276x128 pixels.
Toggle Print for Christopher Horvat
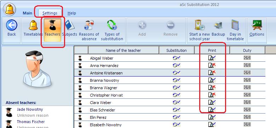point(212,95)
